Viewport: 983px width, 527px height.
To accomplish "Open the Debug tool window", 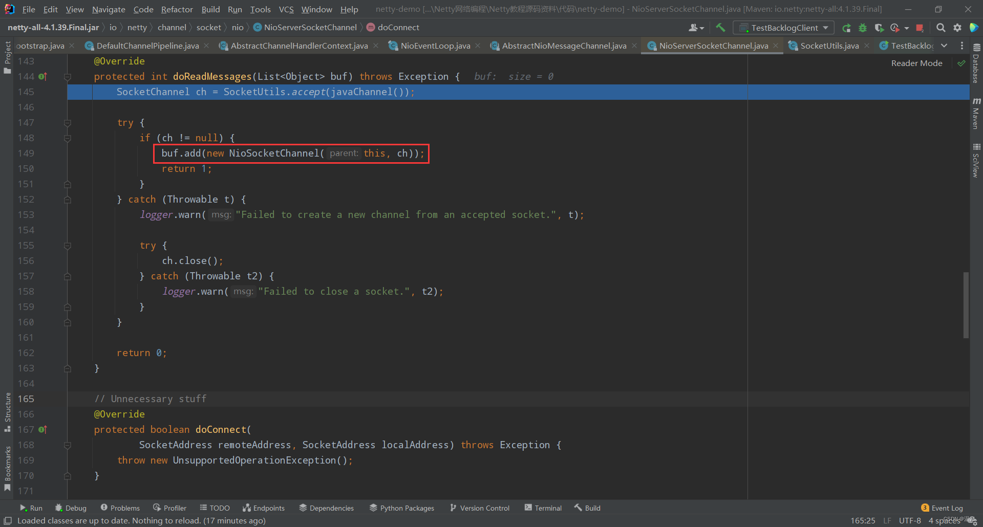I will [71, 508].
